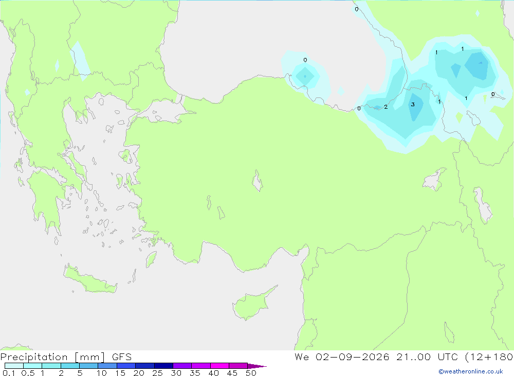Open the weatheronline.co.uk copyright link

pyautogui.click(x=471, y=371)
